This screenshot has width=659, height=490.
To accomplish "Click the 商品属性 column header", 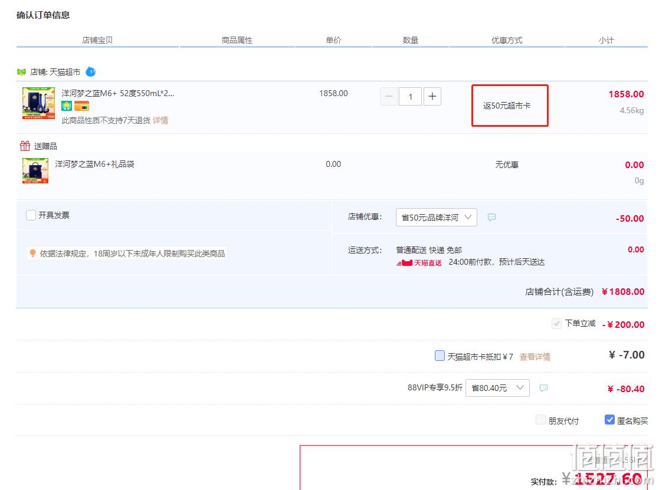I will coord(237,40).
